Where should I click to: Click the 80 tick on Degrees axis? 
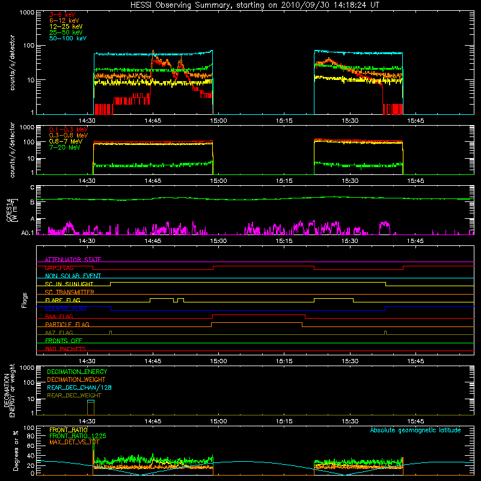(31, 436)
